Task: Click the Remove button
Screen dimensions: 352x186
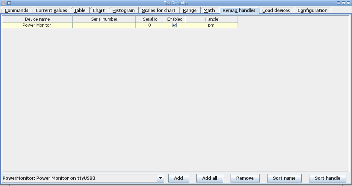Action: [245, 178]
